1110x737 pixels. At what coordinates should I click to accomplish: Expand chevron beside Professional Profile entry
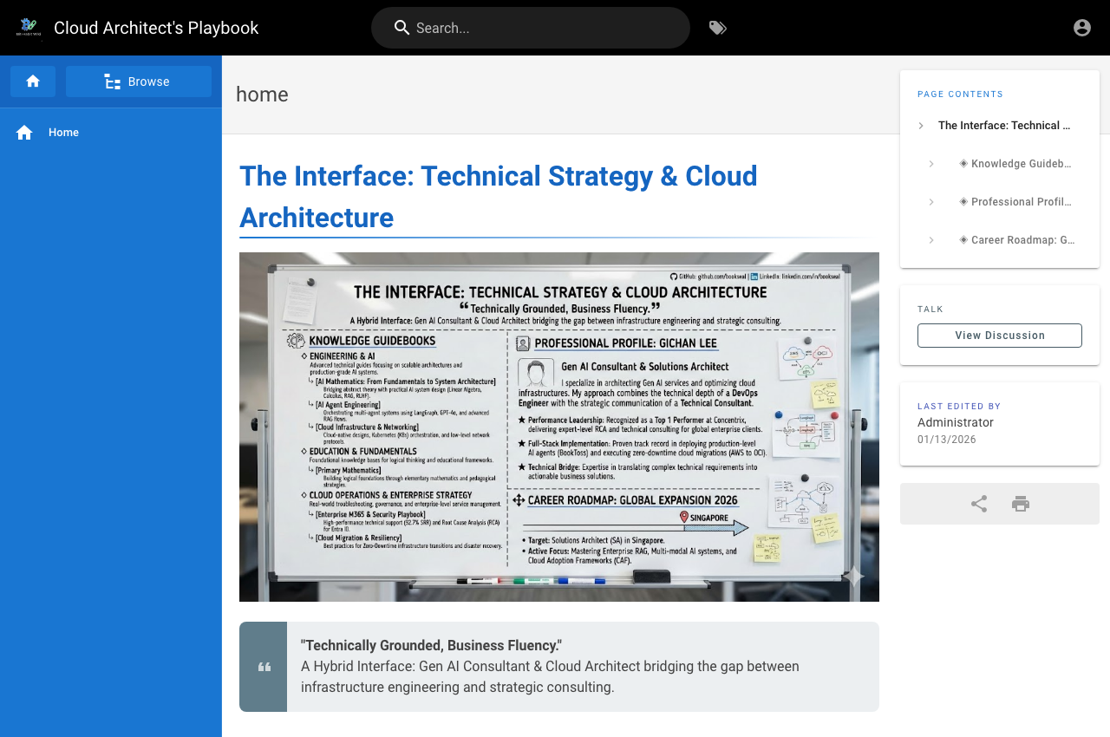(931, 202)
